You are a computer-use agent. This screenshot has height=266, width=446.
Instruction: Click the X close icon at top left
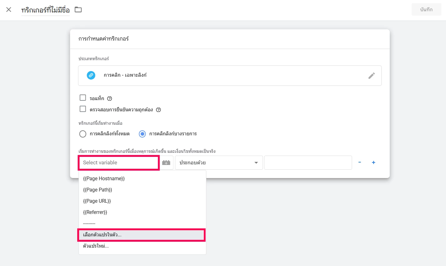pos(9,10)
